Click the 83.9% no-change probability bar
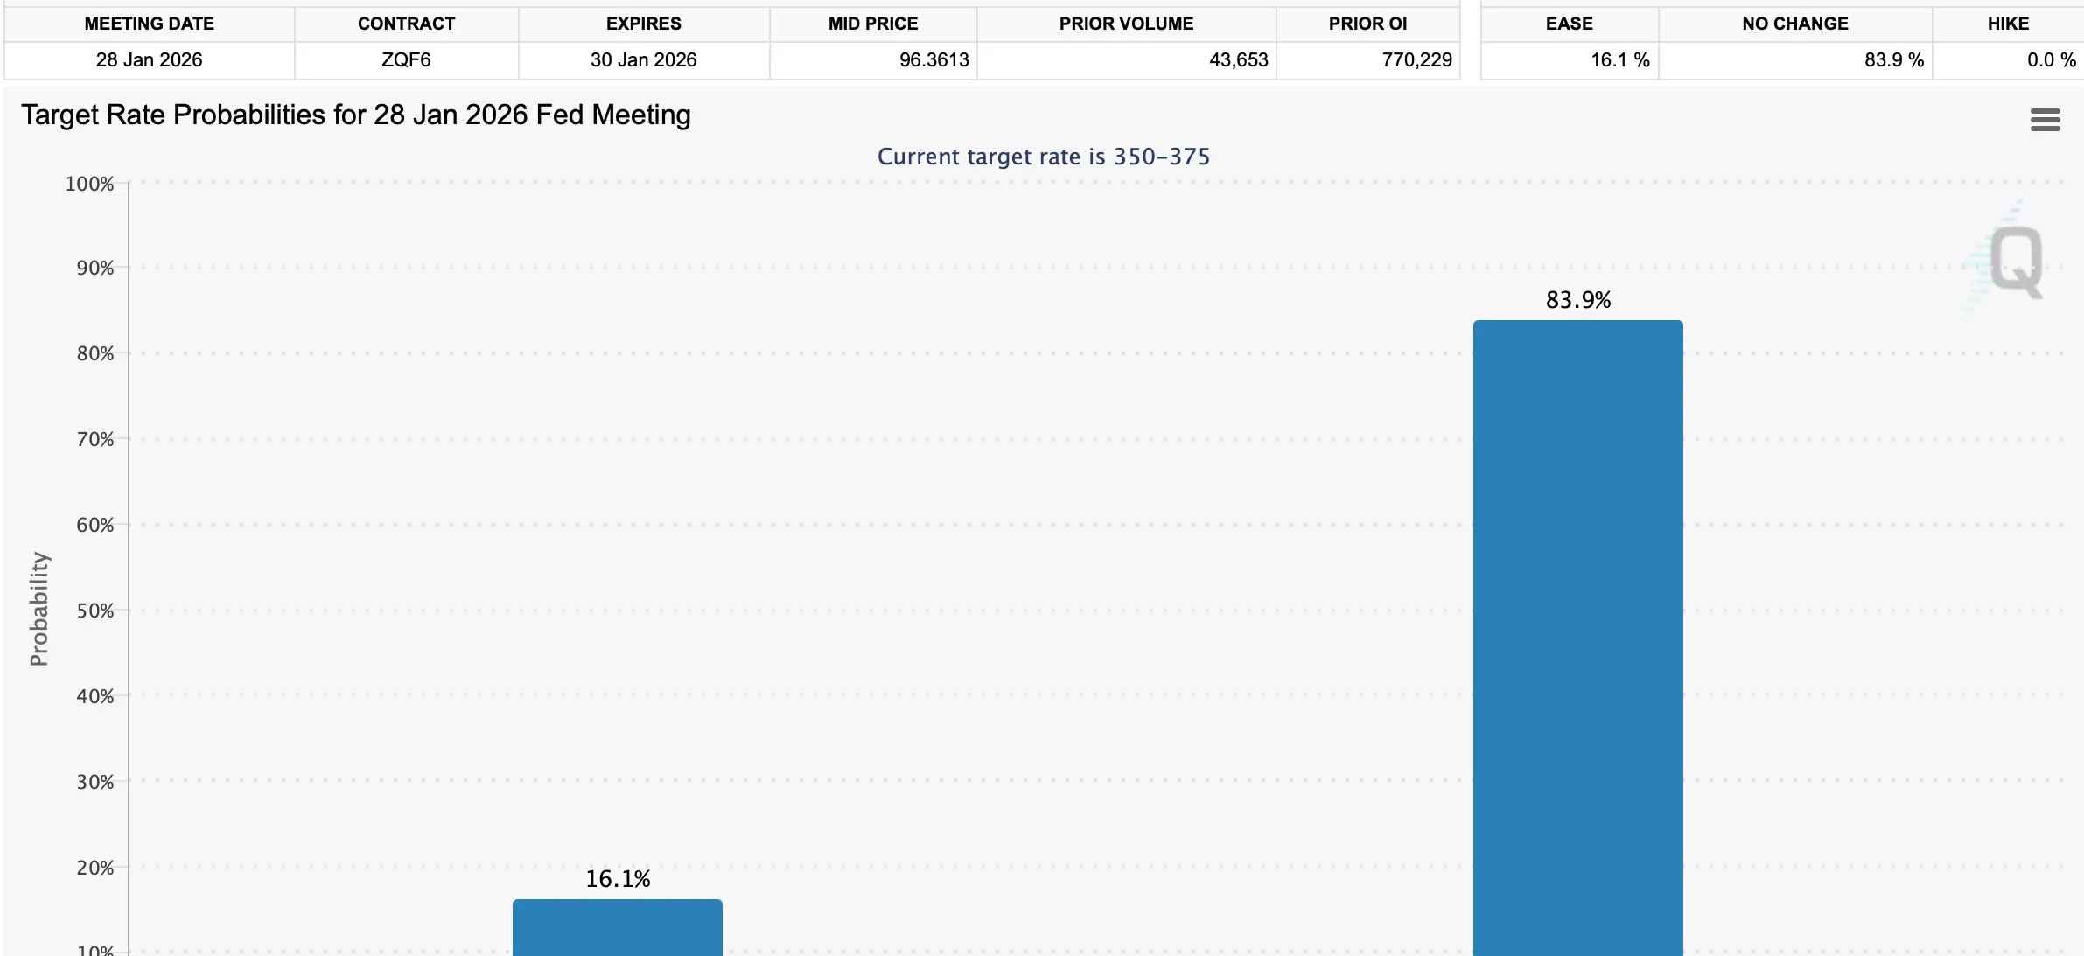Viewport: 2084px width, 956px height. pos(1577,637)
